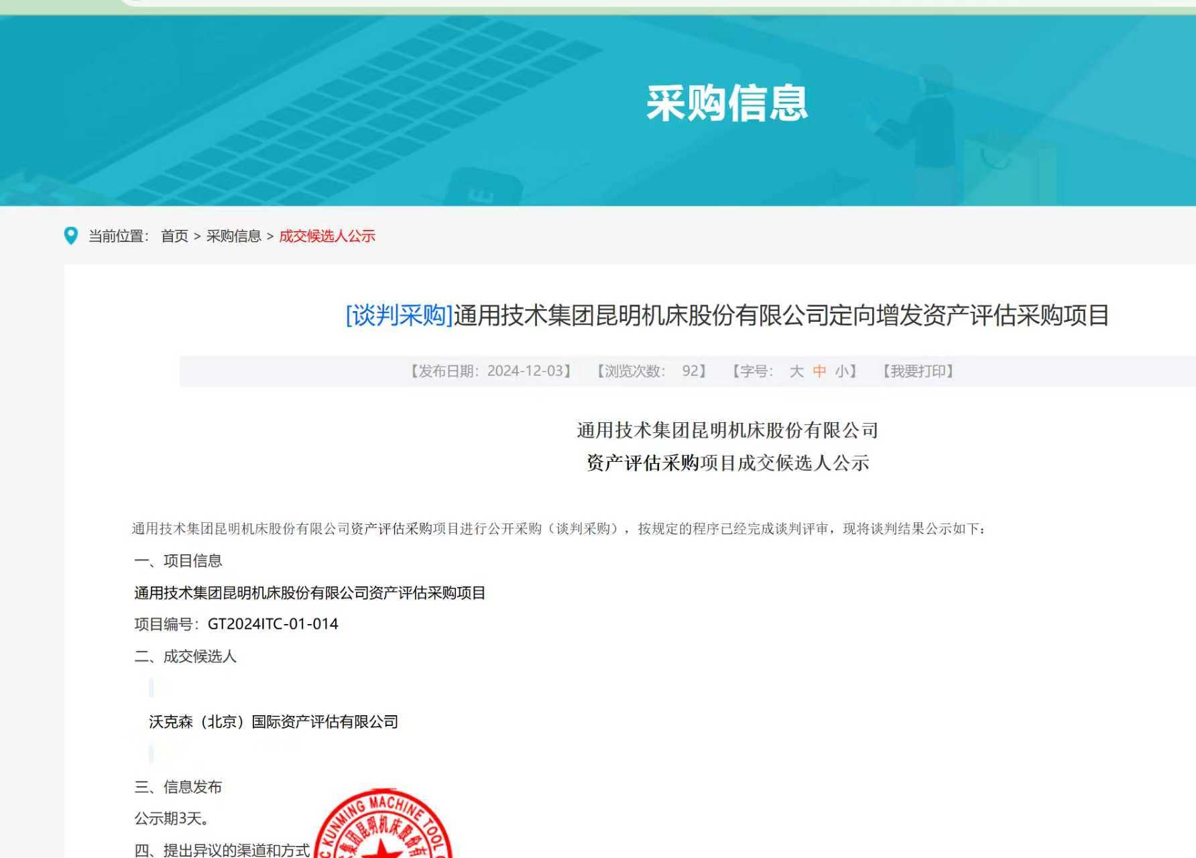Click project number GT2024ITC-01-014
Screen dimensions: 1196x858
click(x=273, y=624)
